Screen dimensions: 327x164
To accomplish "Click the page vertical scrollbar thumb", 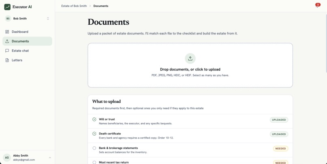I will (x=326, y=43).
